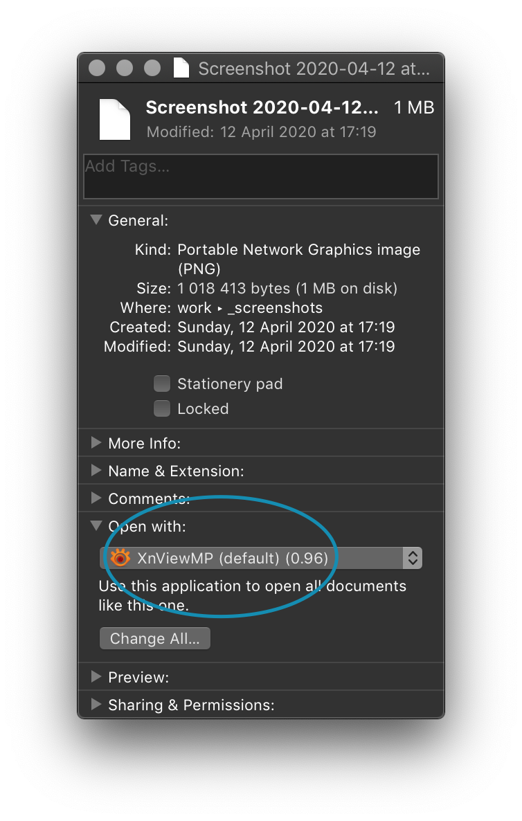Expand the Comments section
Image resolution: width=522 pixels, height=821 pixels.
96,498
